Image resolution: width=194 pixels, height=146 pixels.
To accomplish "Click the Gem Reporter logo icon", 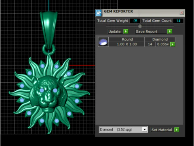I will click(99, 13).
